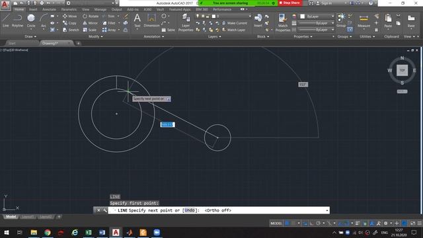Toggle dynamic input in status bar
423x238 pixels.
coord(305,223)
